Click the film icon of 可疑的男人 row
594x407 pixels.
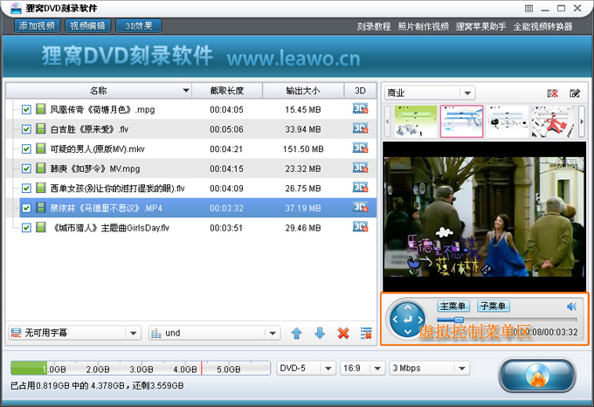pos(41,148)
